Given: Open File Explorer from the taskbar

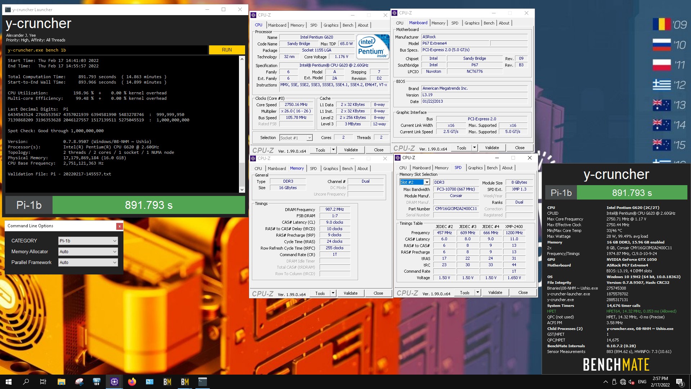Looking at the screenshot, I should 61,382.
